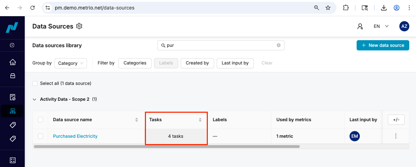Sort by Data source name column arrows

[137, 120]
